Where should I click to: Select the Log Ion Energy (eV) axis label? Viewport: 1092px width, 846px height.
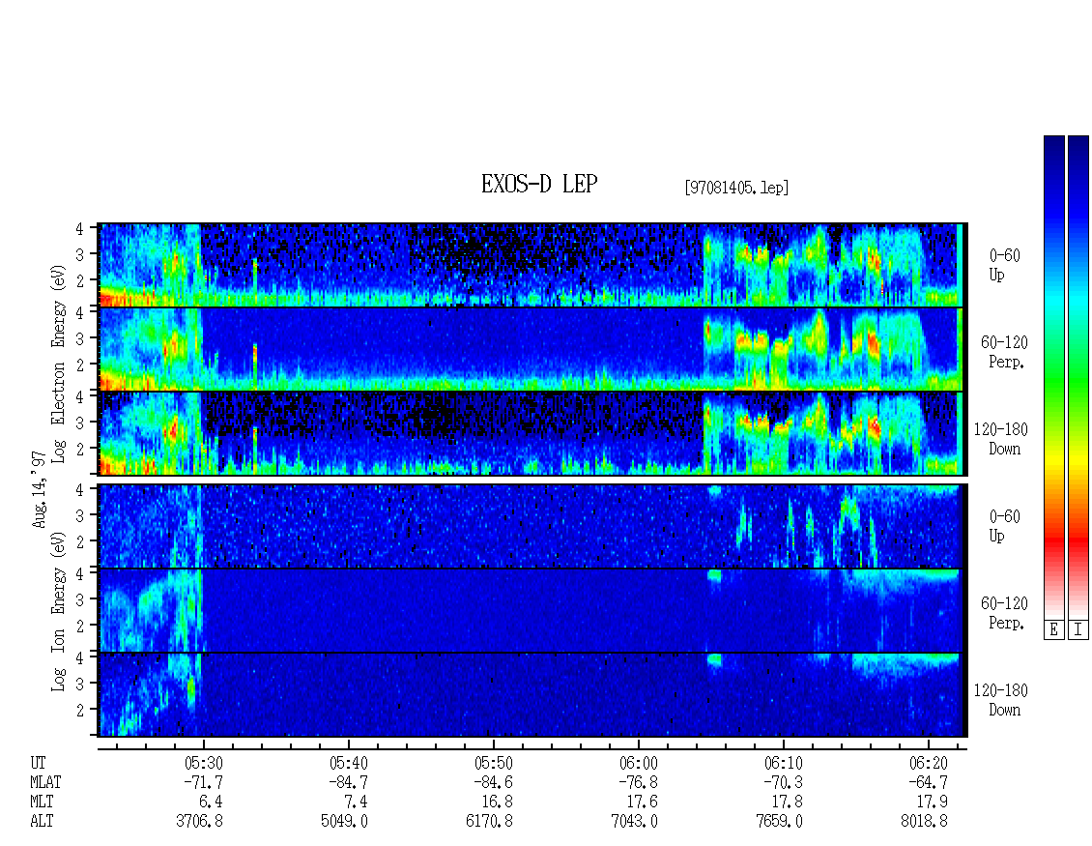point(58,611)
